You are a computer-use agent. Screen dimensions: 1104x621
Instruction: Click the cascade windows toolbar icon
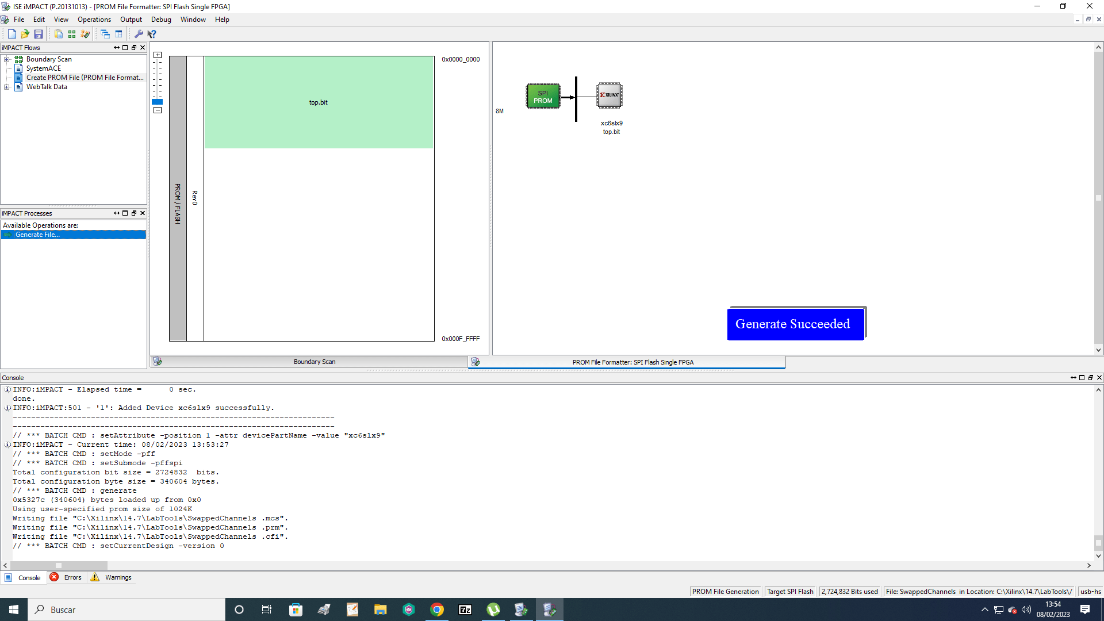[x=105, y=34]
